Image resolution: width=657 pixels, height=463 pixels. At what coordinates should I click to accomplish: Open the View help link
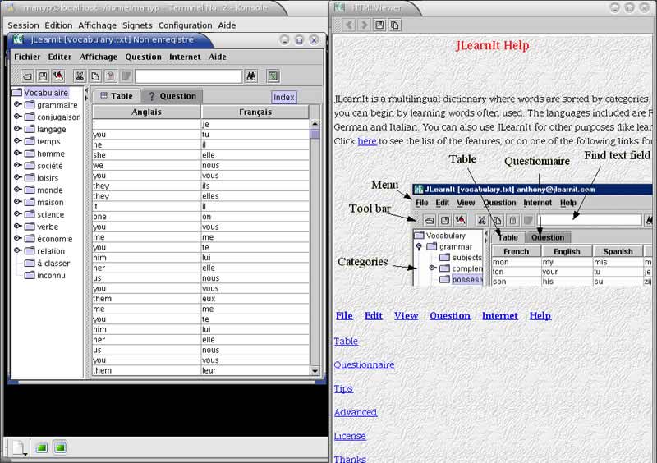406,316
